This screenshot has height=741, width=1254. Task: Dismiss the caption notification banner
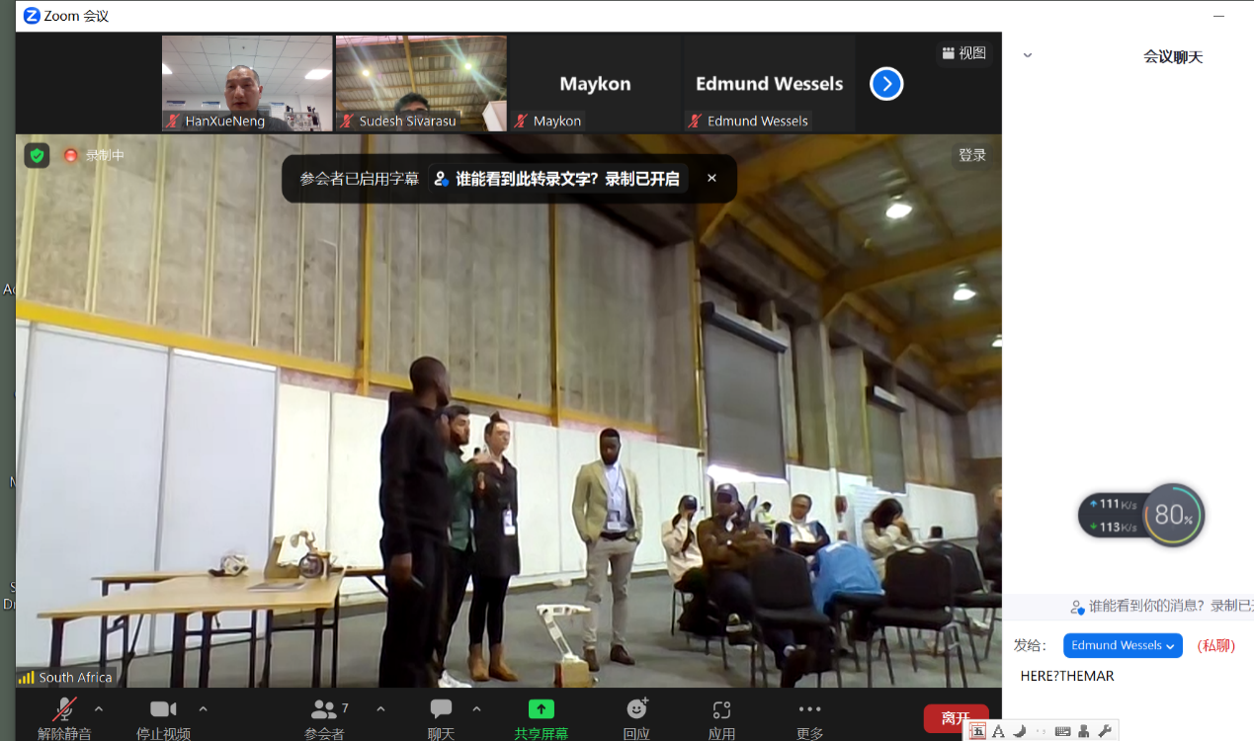click(711, 179)
